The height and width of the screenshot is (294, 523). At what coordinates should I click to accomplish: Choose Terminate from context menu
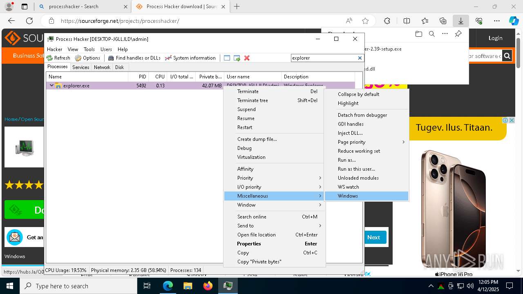[275, 91]
